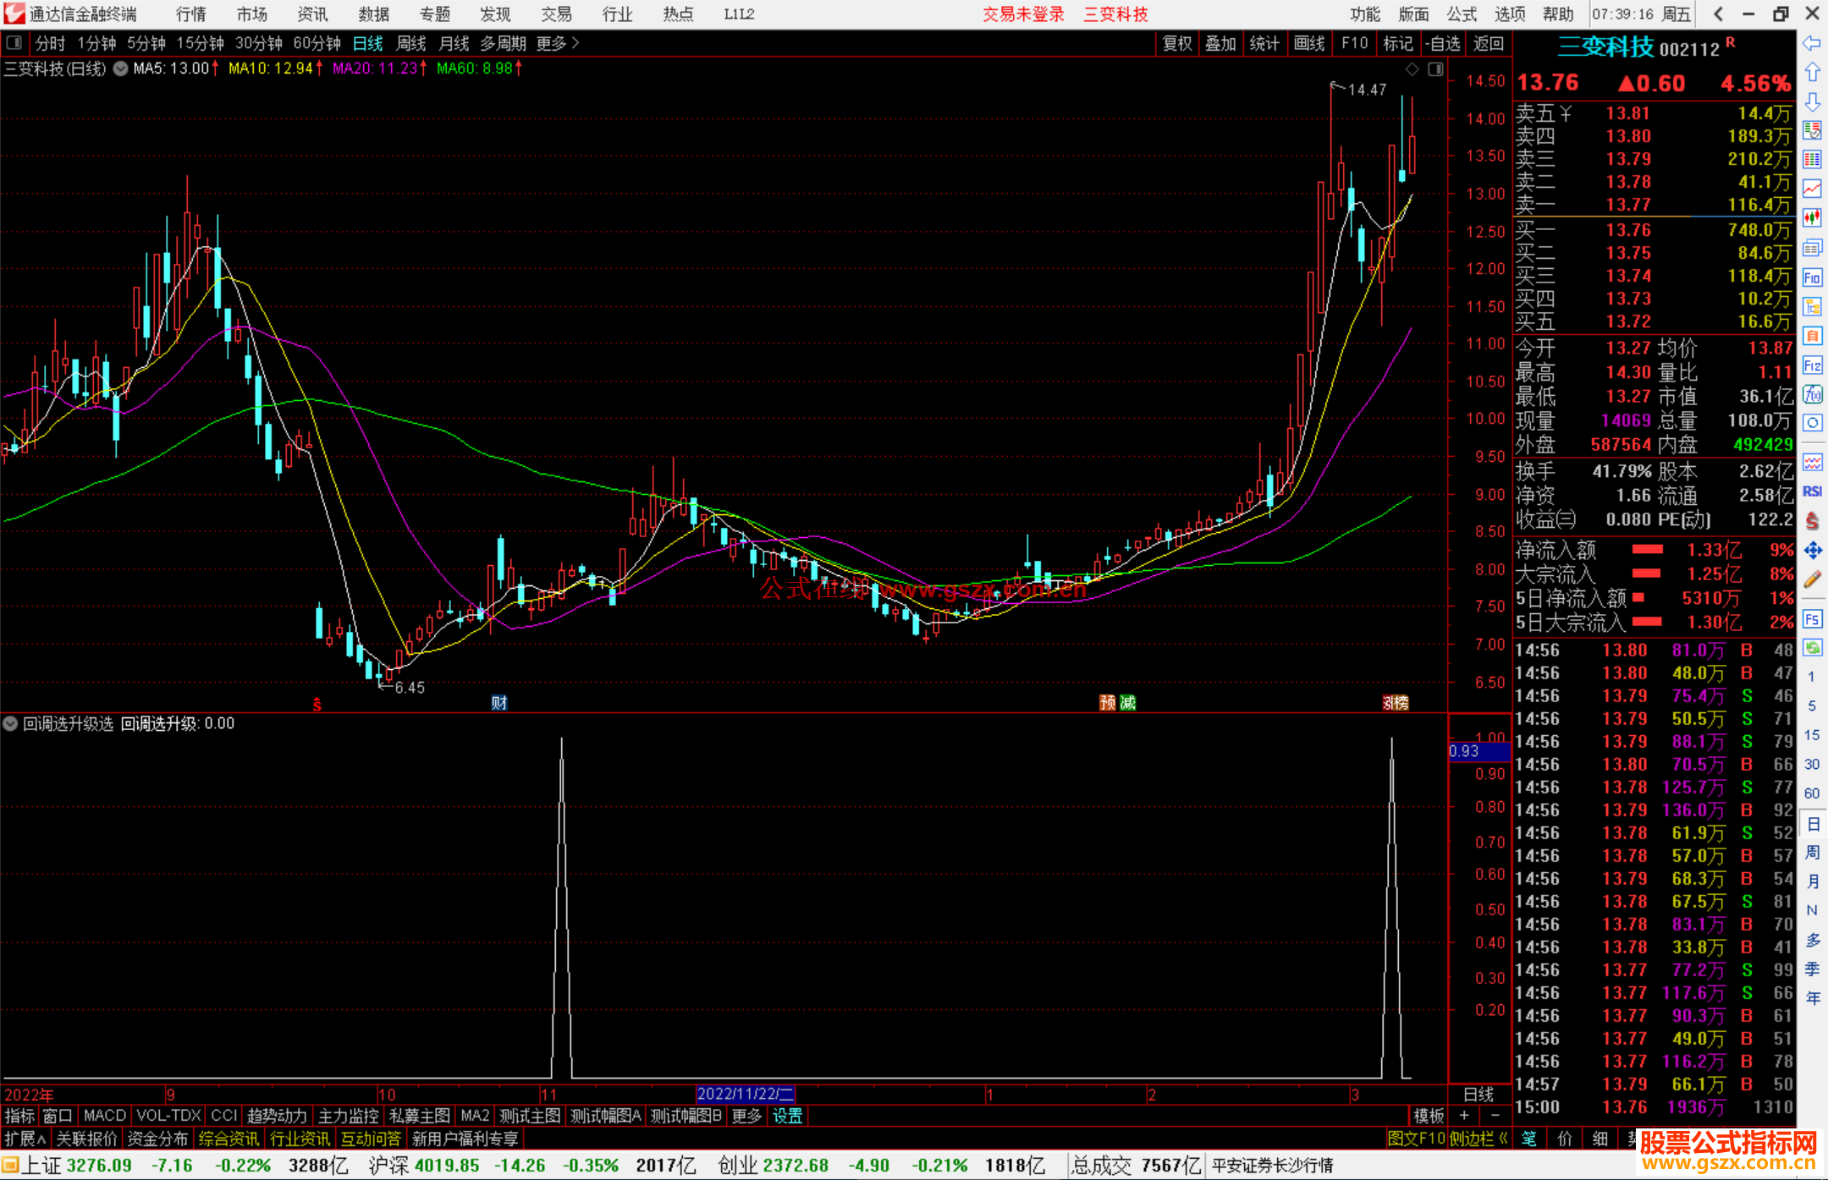This screenshot has height=1180, width=1828.
Task: Expand the 更多 periods dropdown
Action: pyautogui.click(x=558, y=43)
